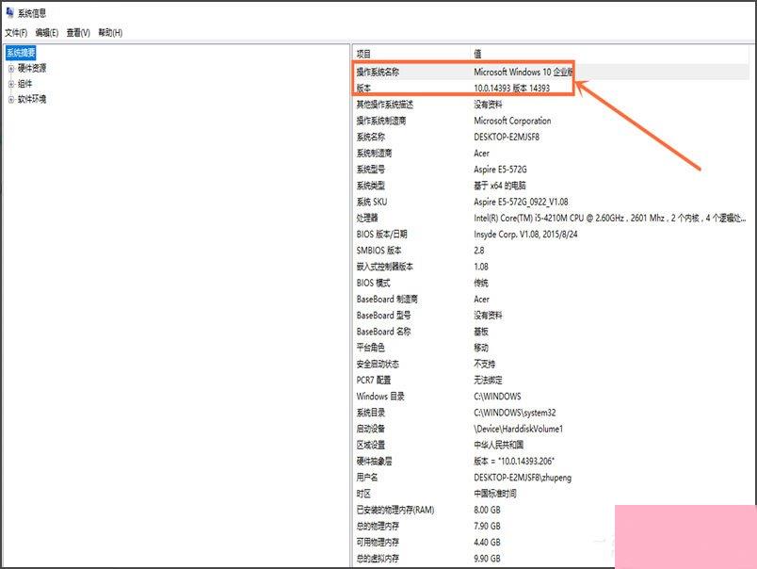The height and width of the screenshot is (569, 757).
Task: Click the \Device\HarddiskVolume1 value
Action: tap(519, 429)
